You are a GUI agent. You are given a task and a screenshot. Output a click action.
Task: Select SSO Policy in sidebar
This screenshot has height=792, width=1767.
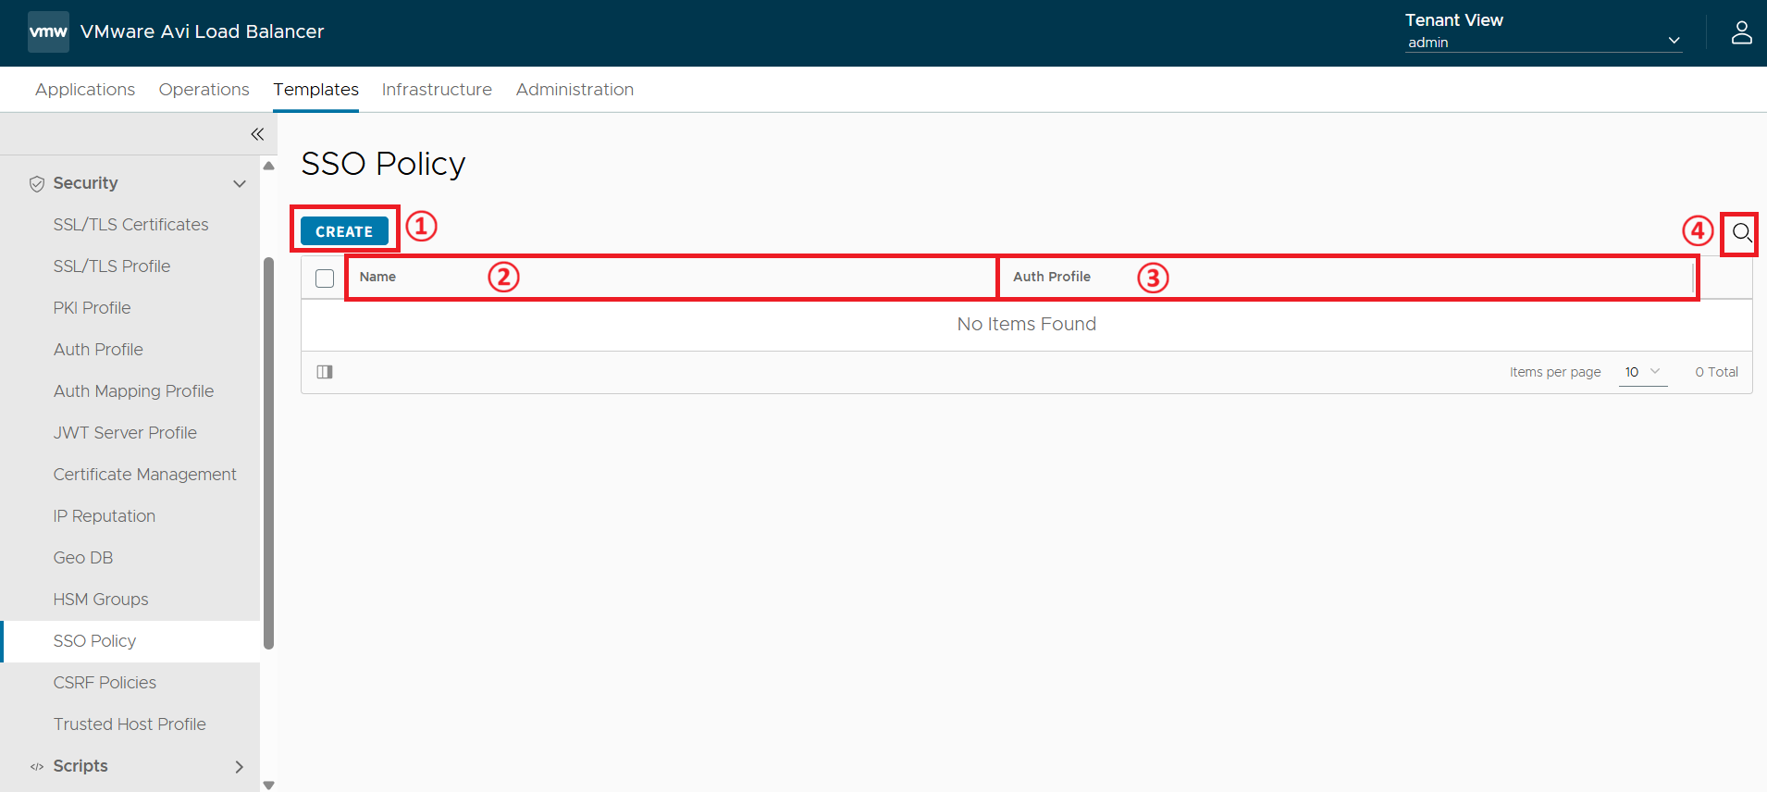click(x=94, y=641)
